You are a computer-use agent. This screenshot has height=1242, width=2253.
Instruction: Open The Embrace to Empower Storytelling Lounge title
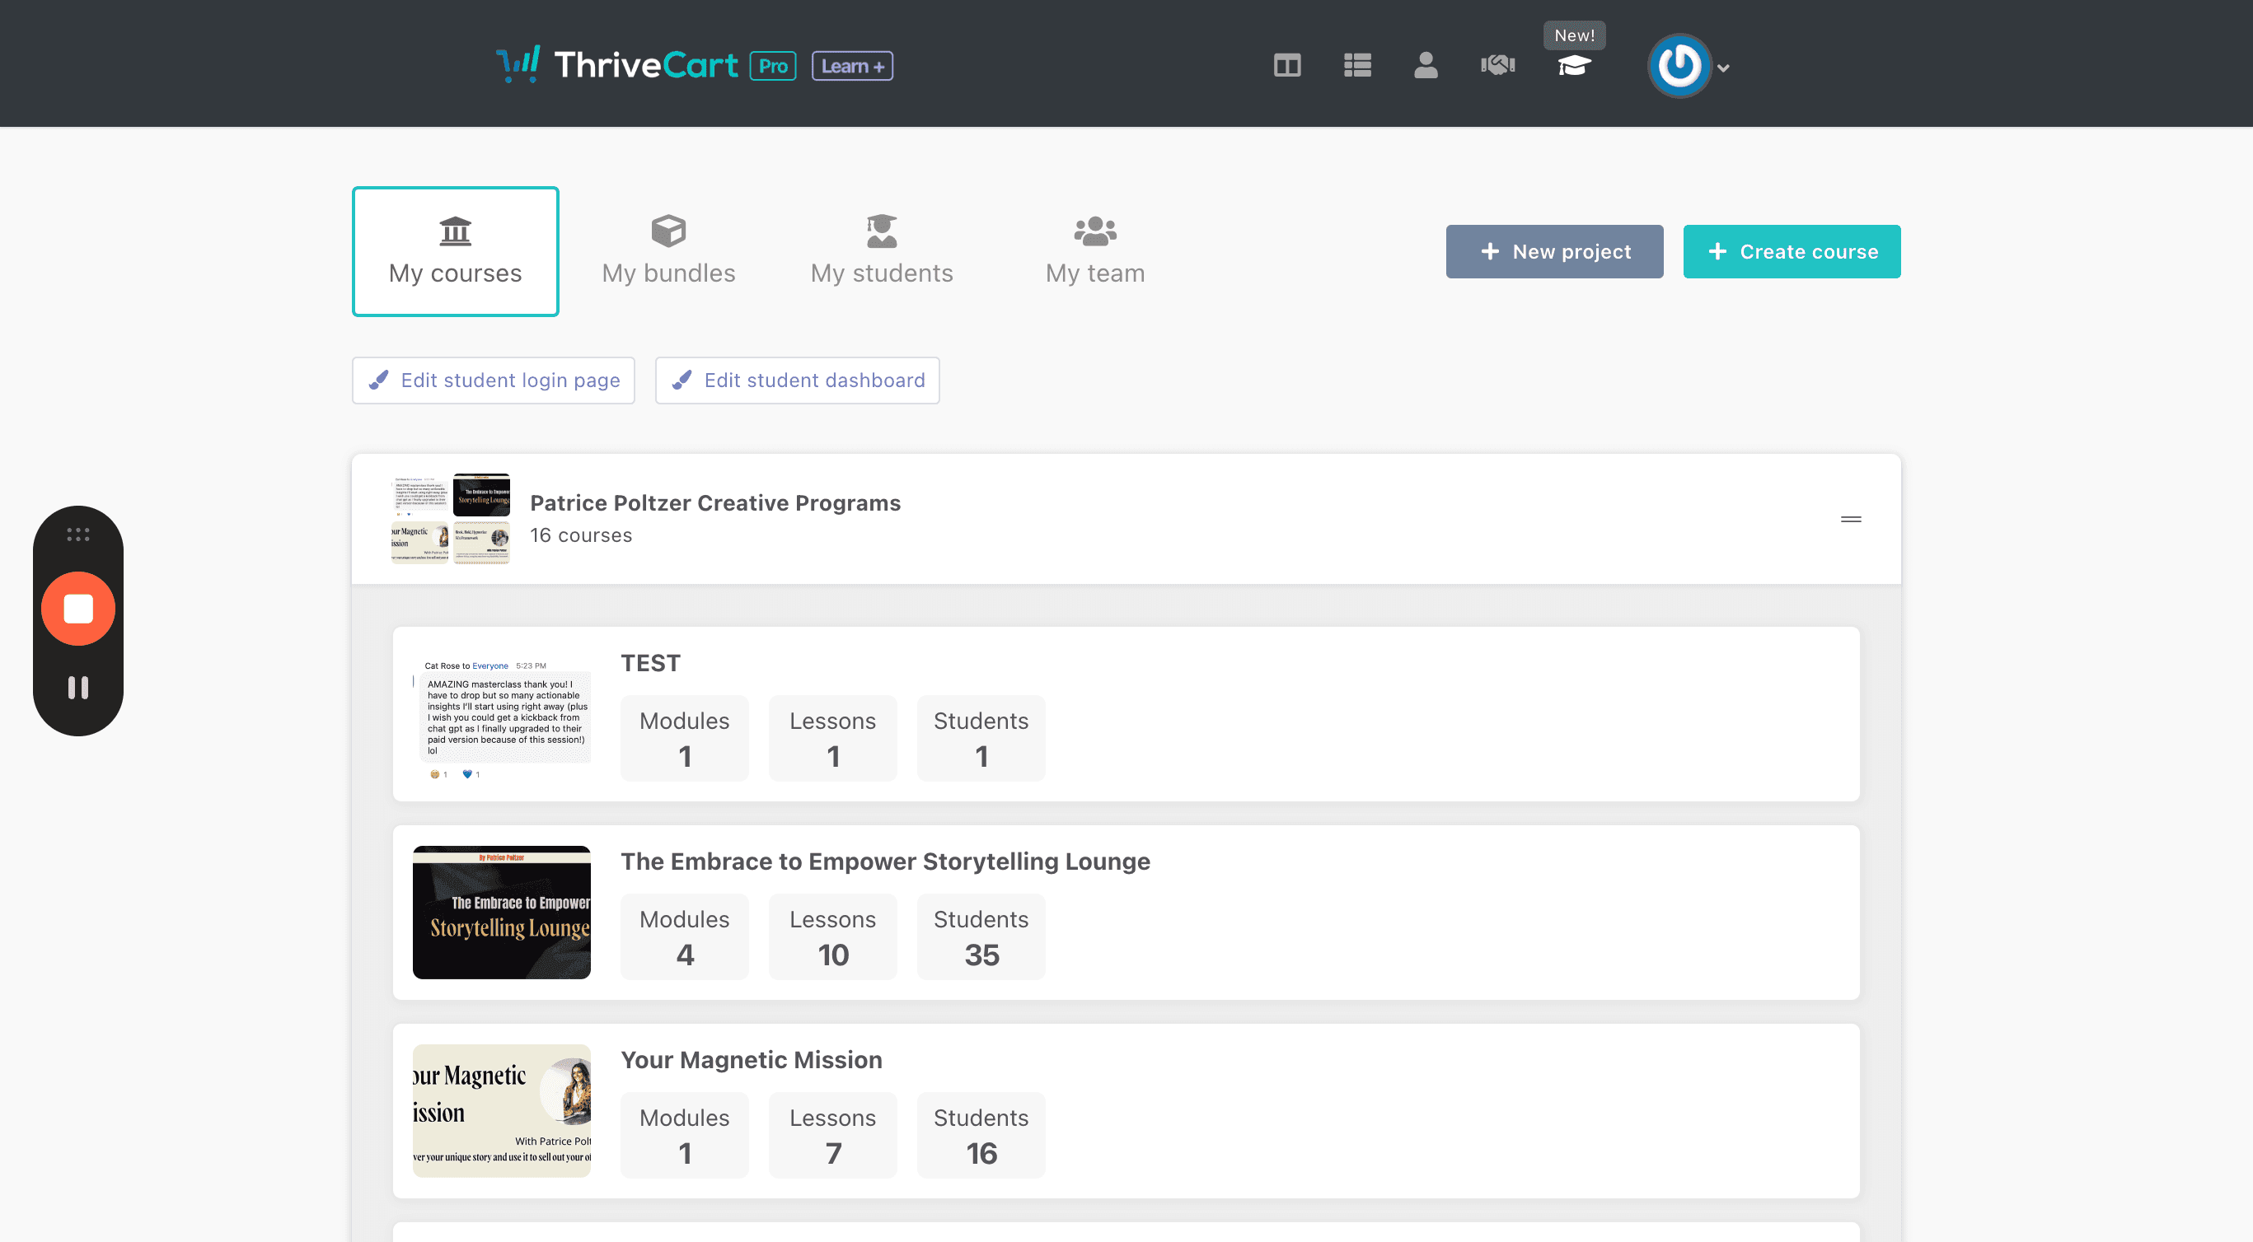(x=885, y=861)
